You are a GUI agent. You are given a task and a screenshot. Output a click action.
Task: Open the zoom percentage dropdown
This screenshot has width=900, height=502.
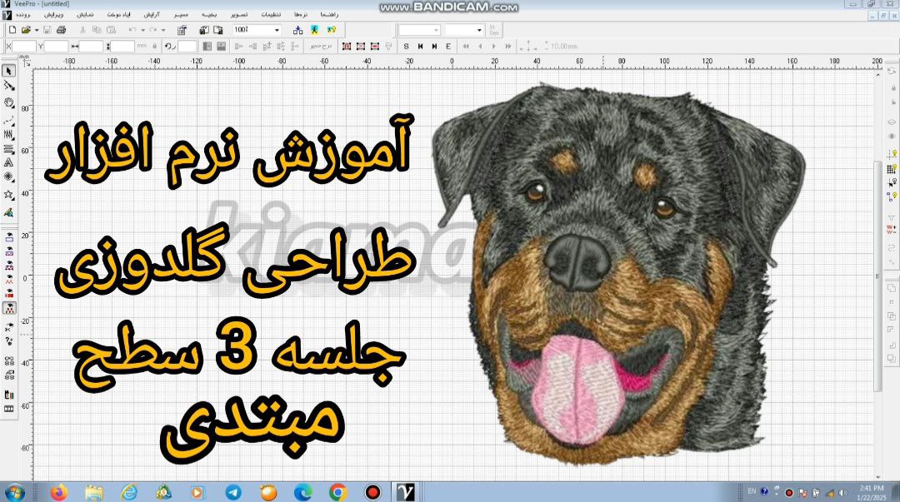point(277,30)
